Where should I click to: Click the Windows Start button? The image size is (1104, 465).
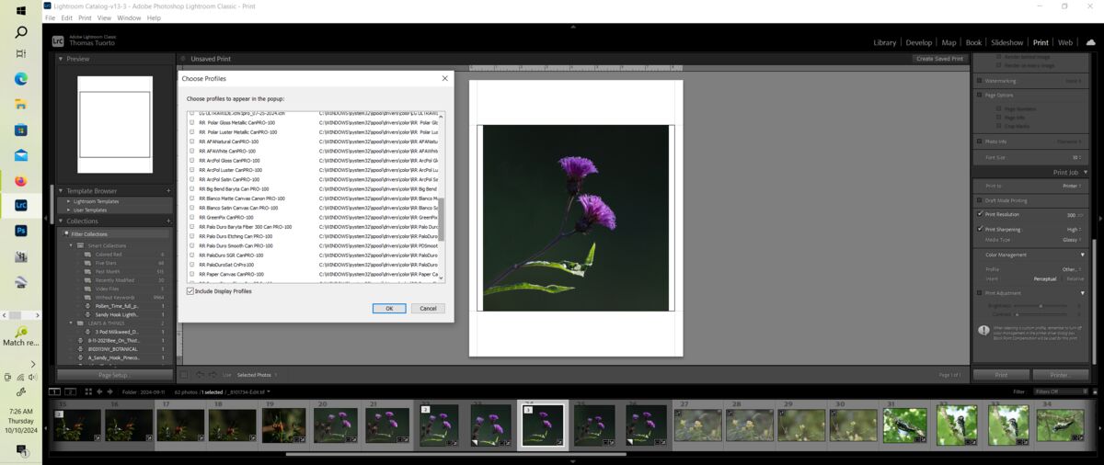click(20, 10)
